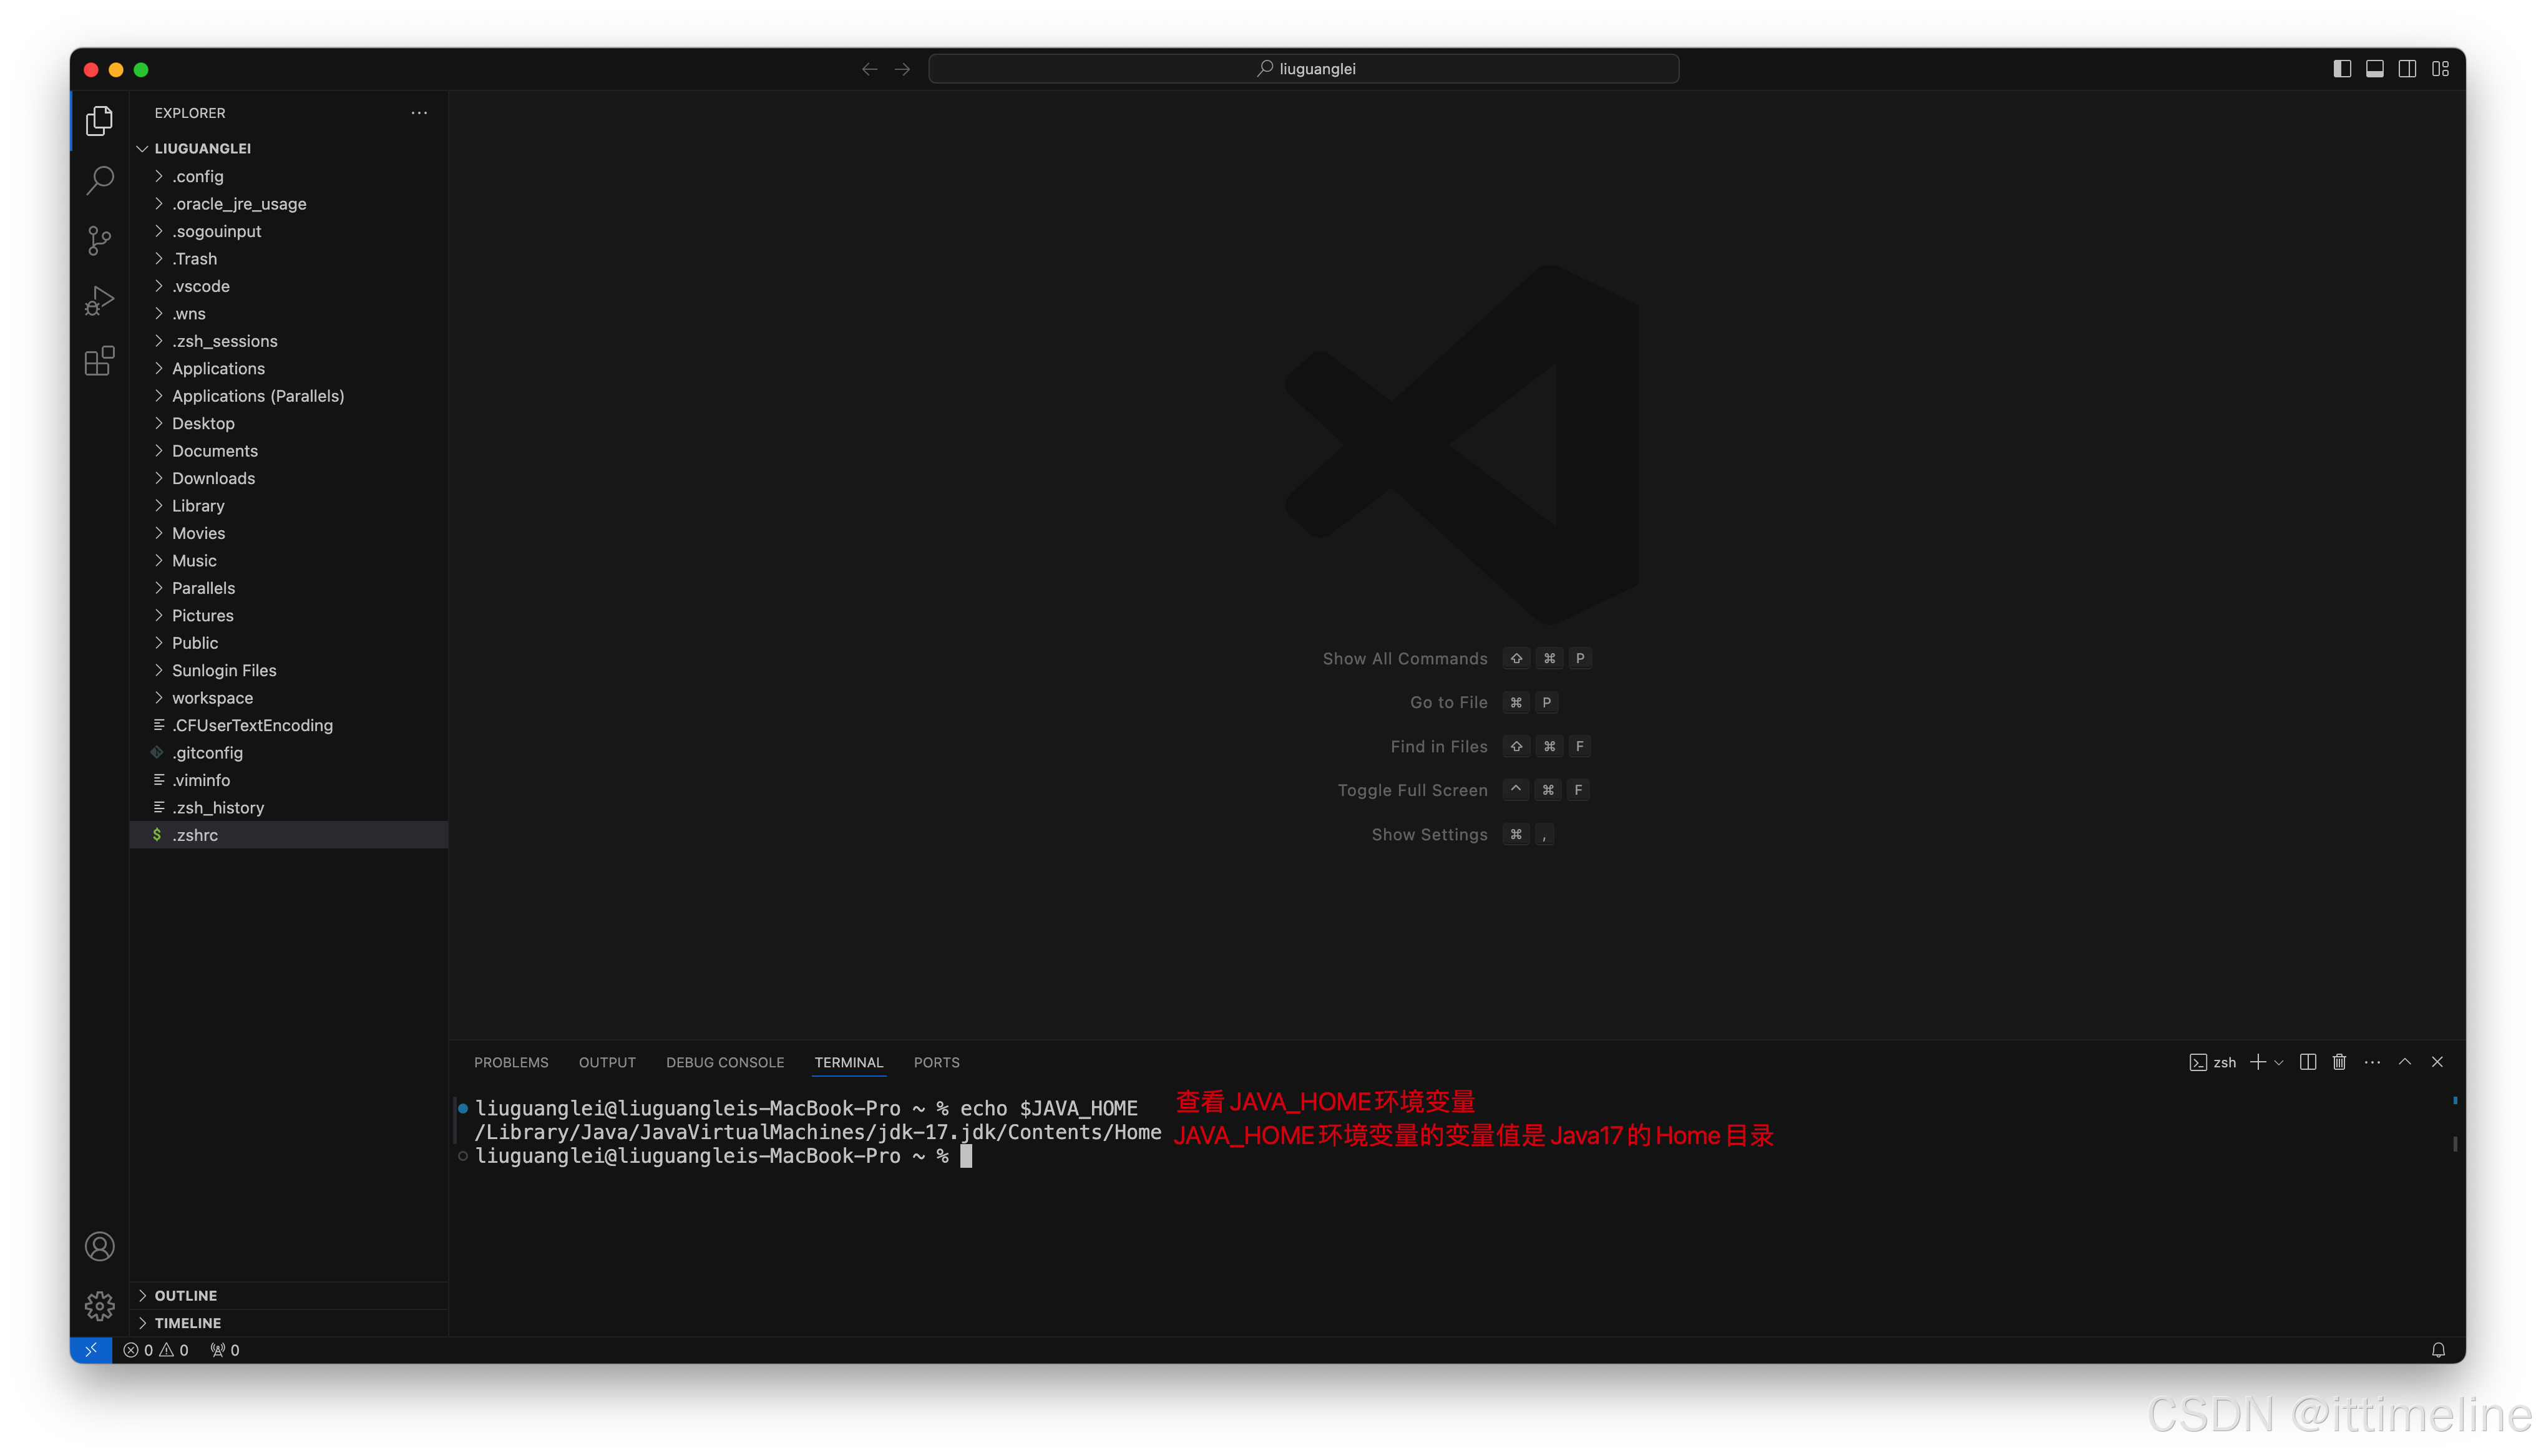The image size is (2536, 1456).
Task: Click errors and warnings status indicator
Action: [x=156, y=1350]
